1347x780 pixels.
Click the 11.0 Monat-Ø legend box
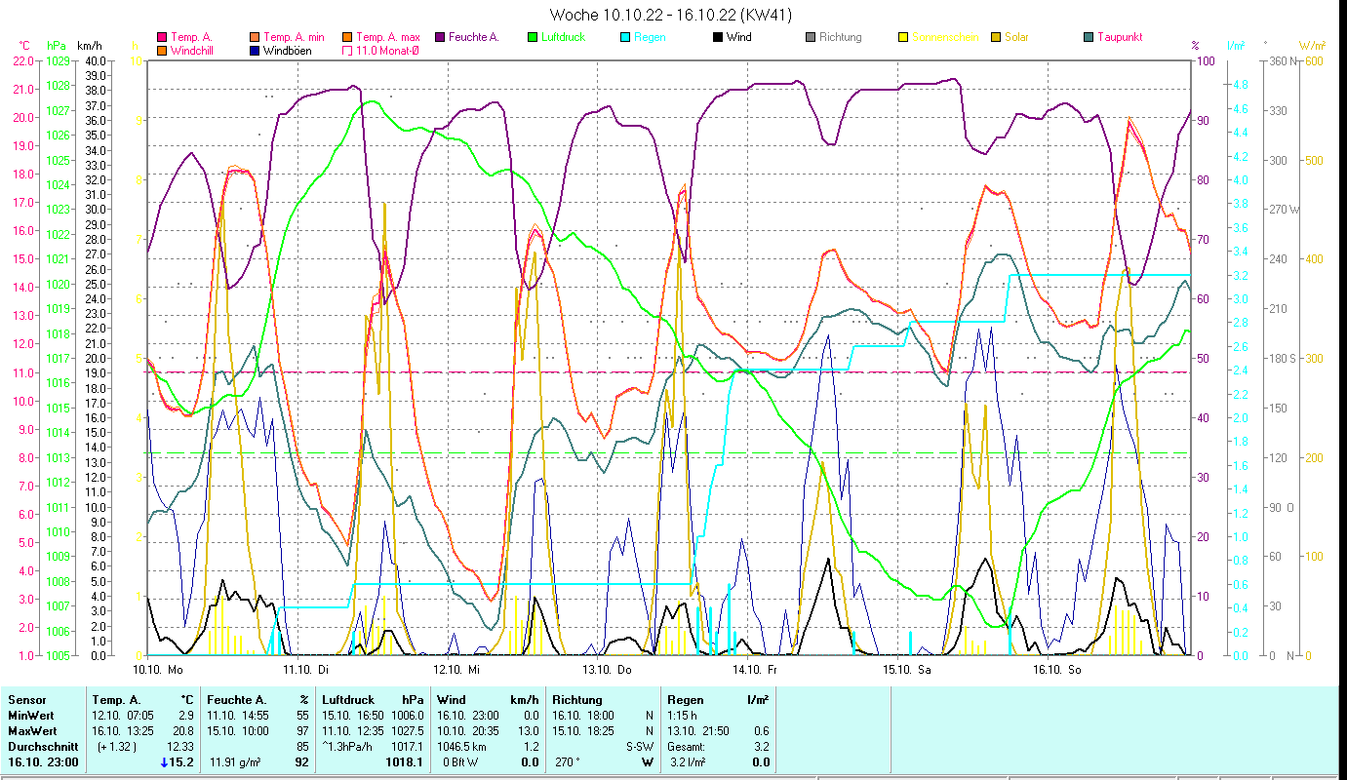(x=347, y=50)
